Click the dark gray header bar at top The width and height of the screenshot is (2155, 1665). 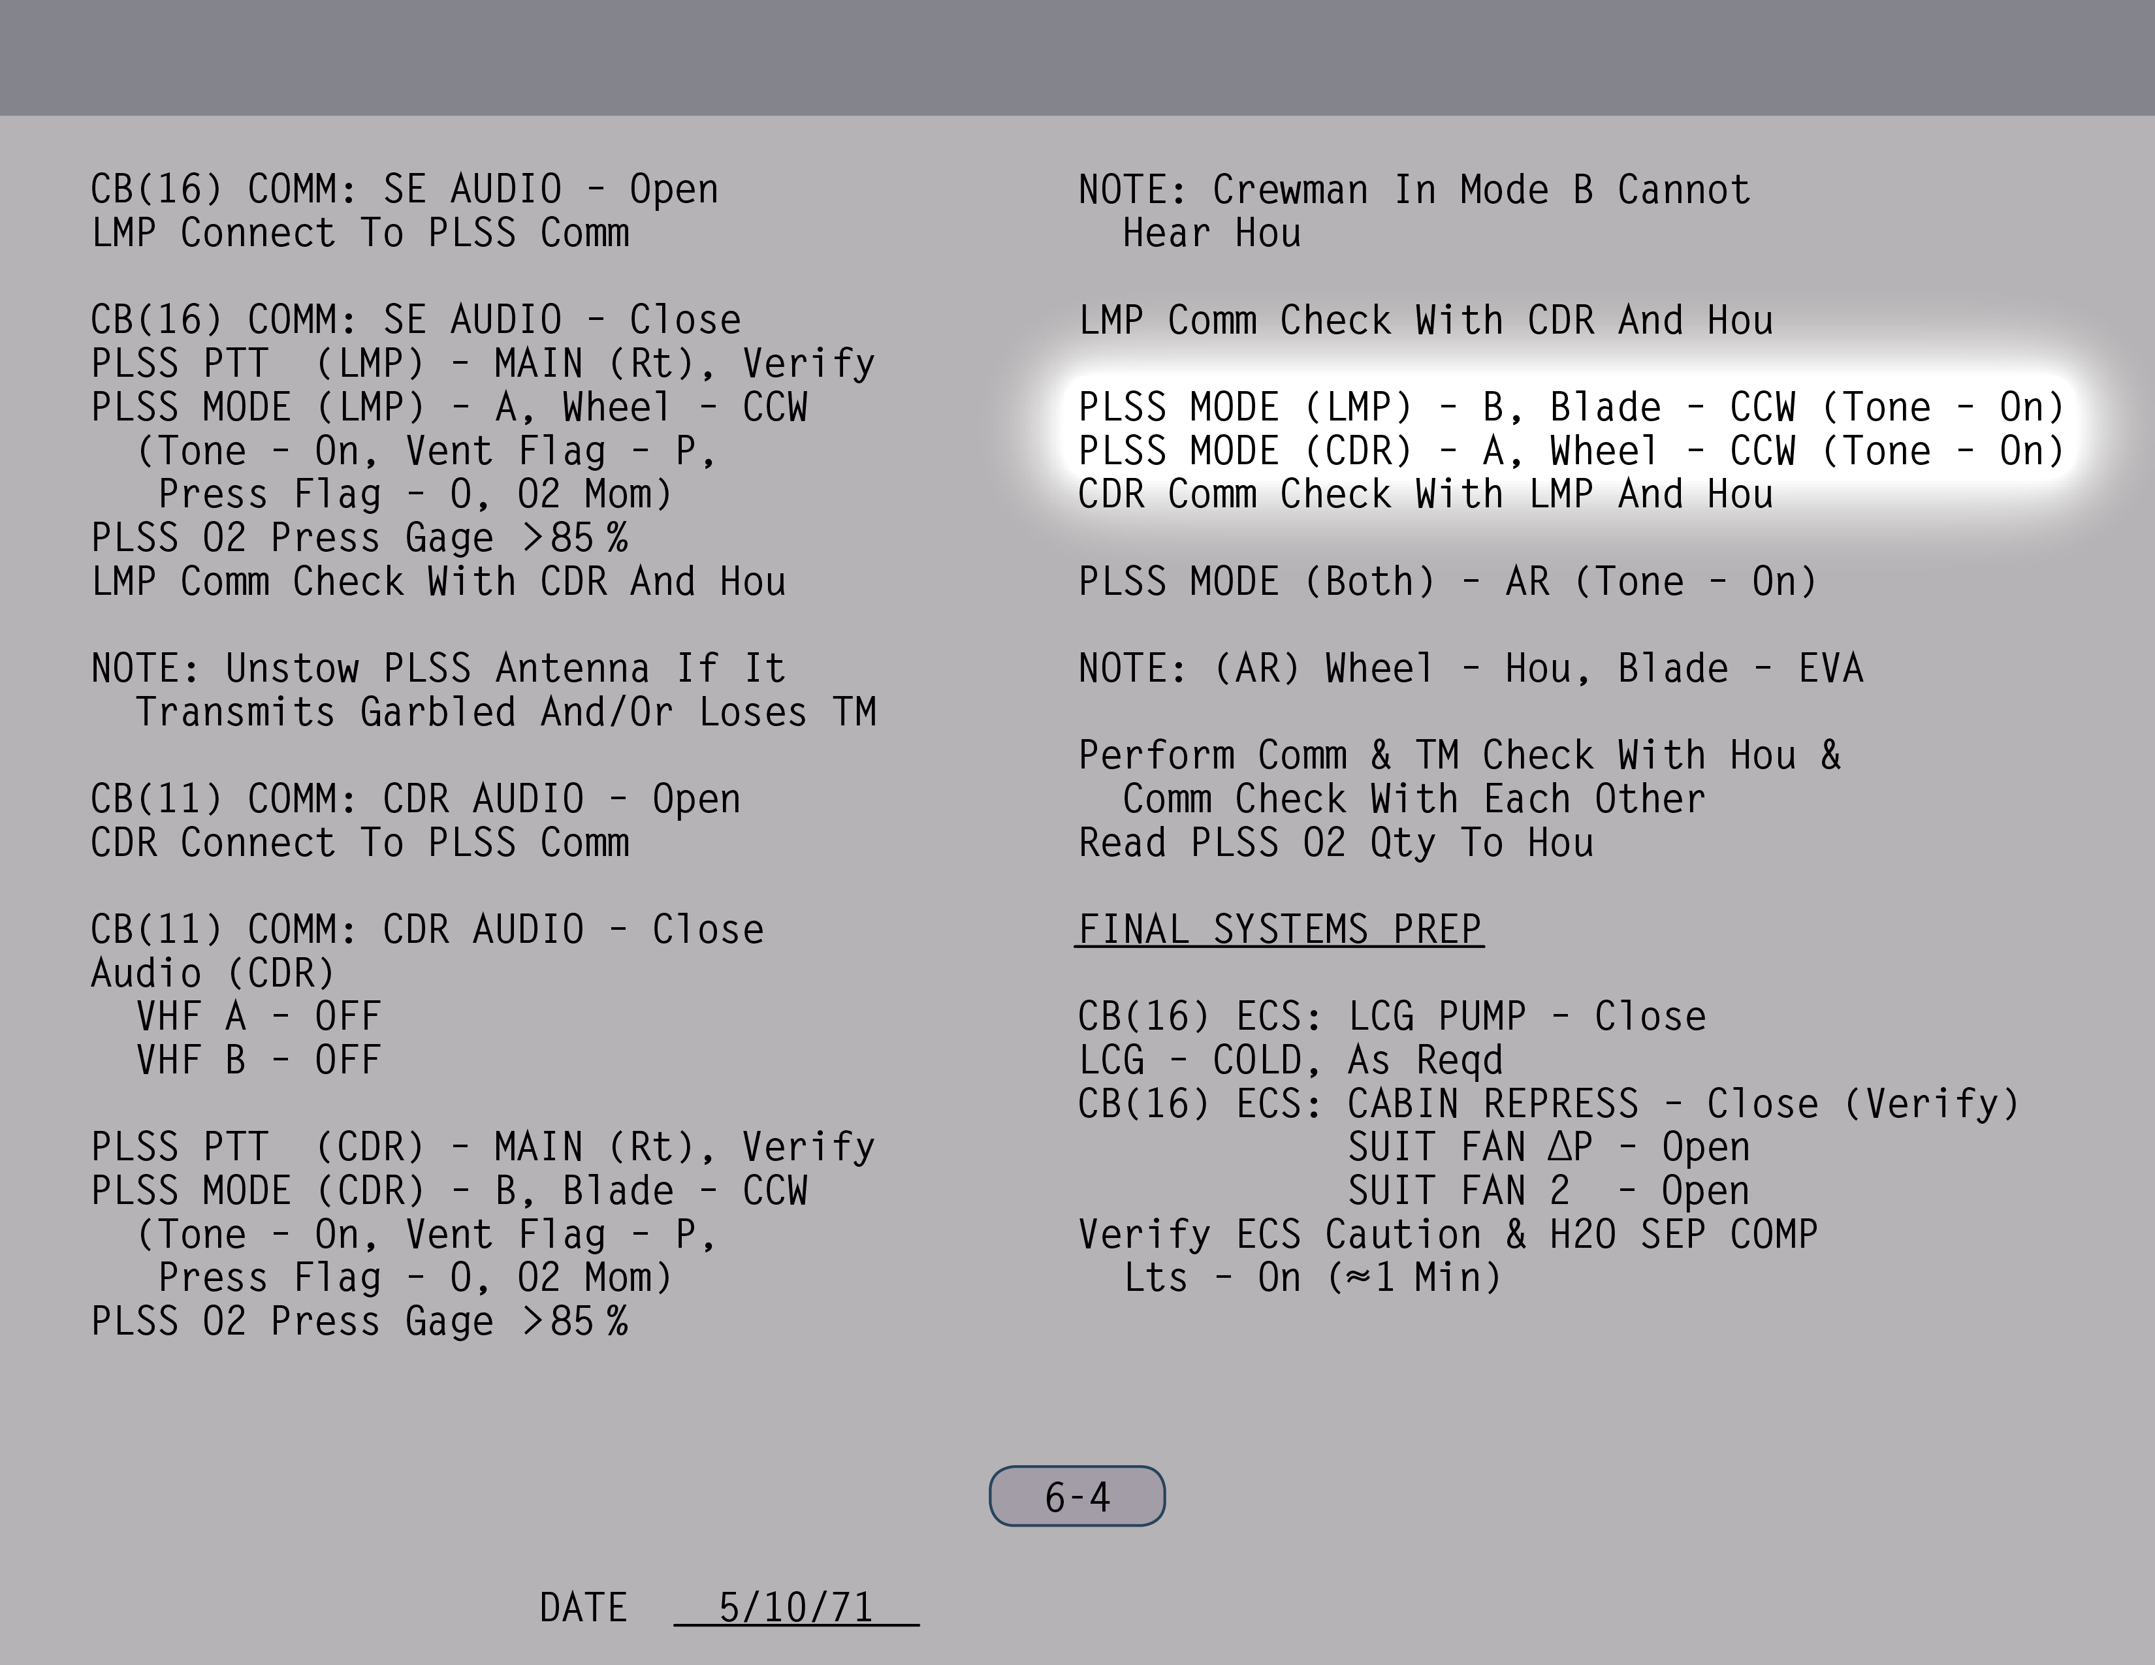click(1077, 57)
